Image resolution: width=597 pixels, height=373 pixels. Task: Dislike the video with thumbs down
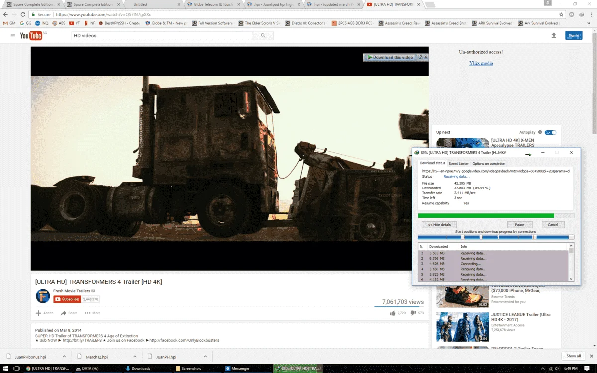point(413,313)
